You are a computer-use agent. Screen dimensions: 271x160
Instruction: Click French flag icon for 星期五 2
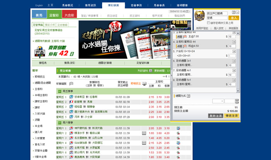tap(71, 102)
